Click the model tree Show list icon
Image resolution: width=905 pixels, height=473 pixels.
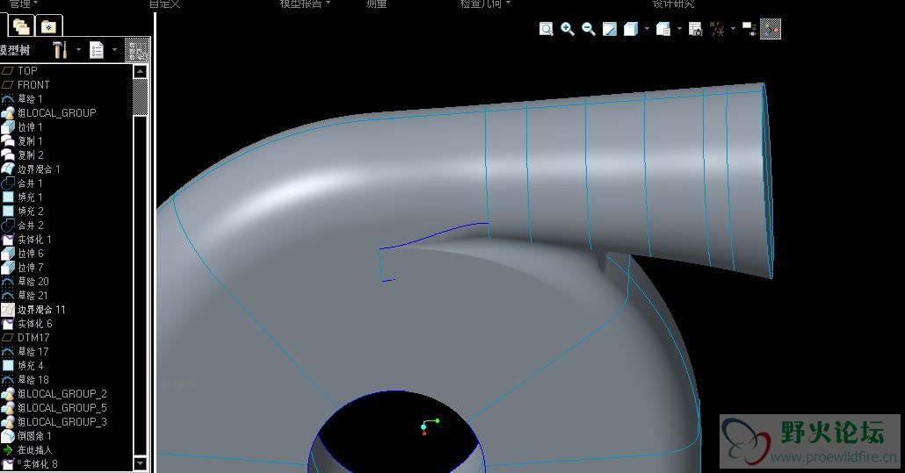(x=97, y=50)
